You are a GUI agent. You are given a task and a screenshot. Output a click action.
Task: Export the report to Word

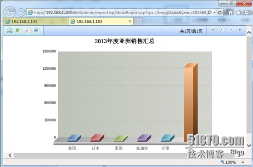[x=37, y=30]
